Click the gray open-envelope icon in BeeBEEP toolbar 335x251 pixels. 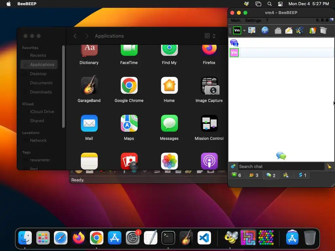pyautogui.click(x=278, y=30)
